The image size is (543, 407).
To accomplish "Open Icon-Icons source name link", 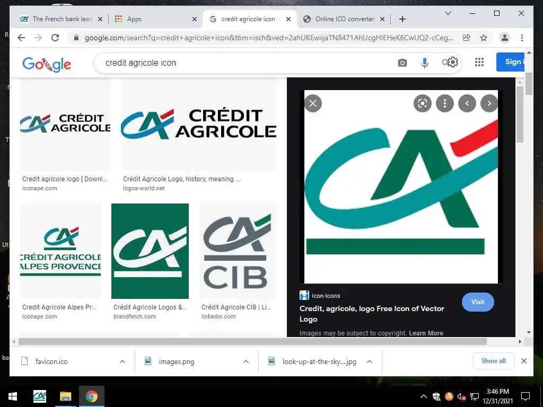I will (x=326, y=296).
